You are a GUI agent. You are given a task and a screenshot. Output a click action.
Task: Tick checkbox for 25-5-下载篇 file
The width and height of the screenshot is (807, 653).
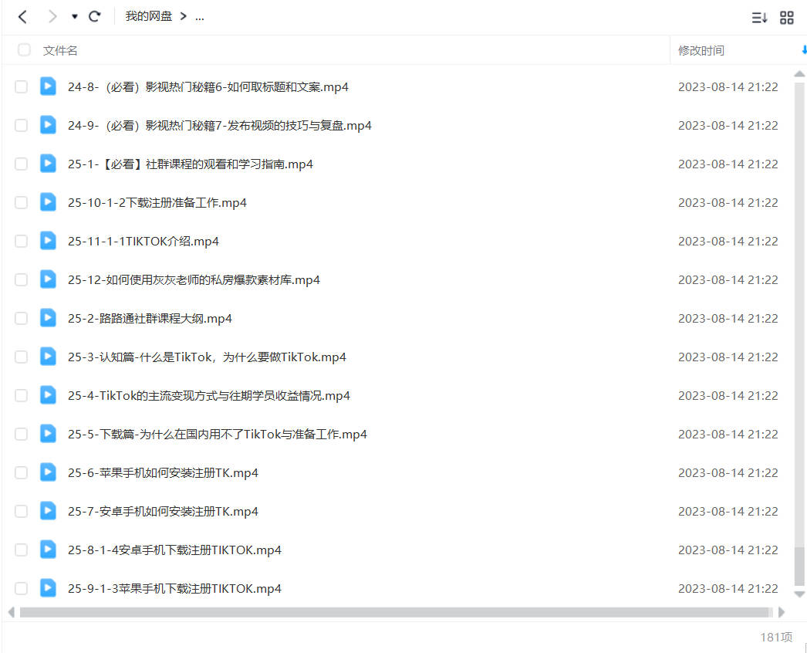21,434
